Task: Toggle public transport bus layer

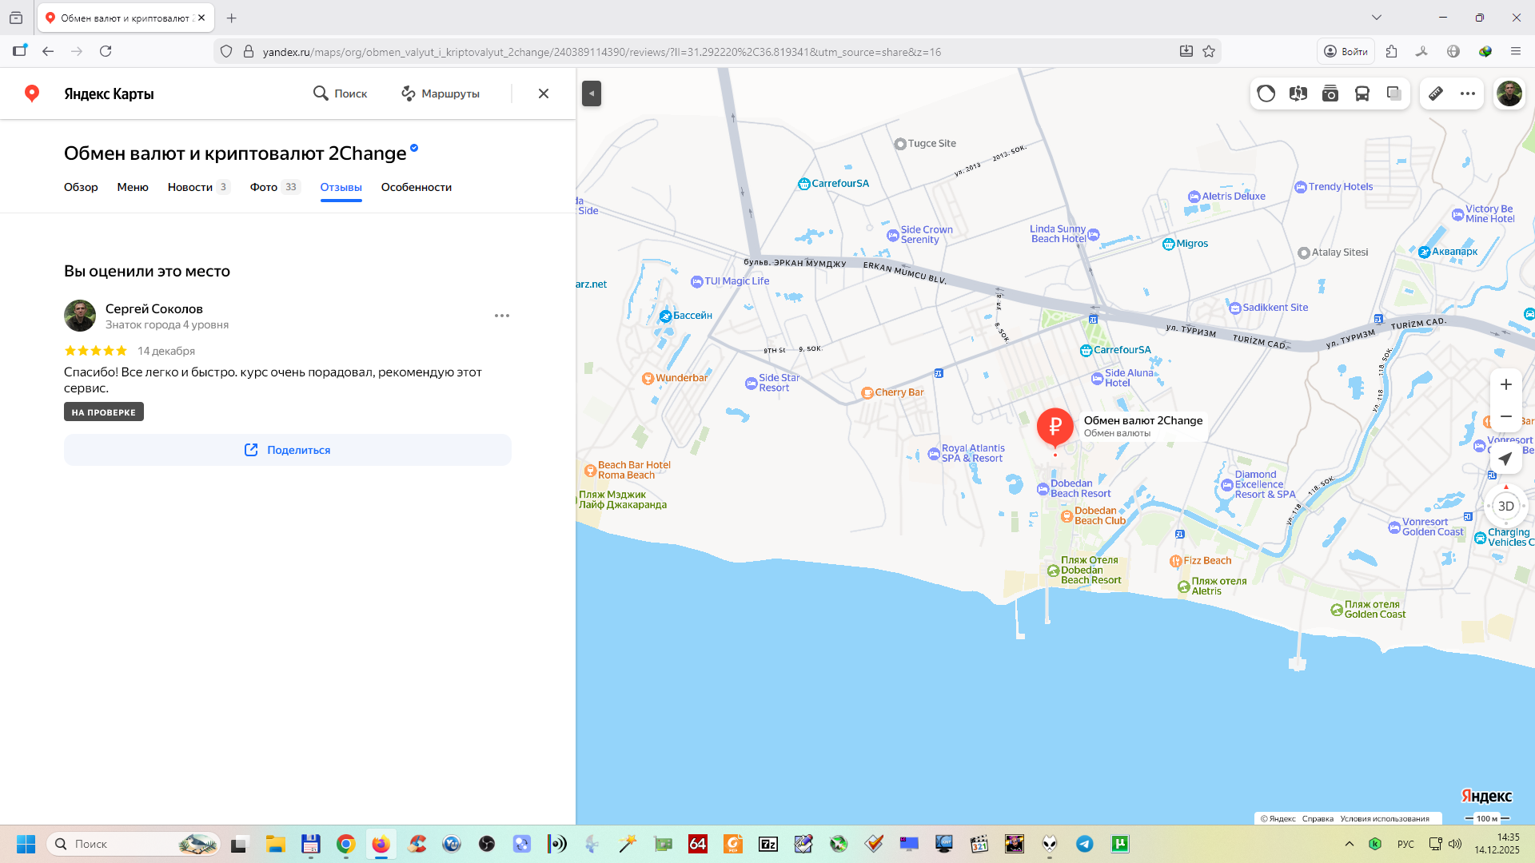Action: tap(1362, 93)
